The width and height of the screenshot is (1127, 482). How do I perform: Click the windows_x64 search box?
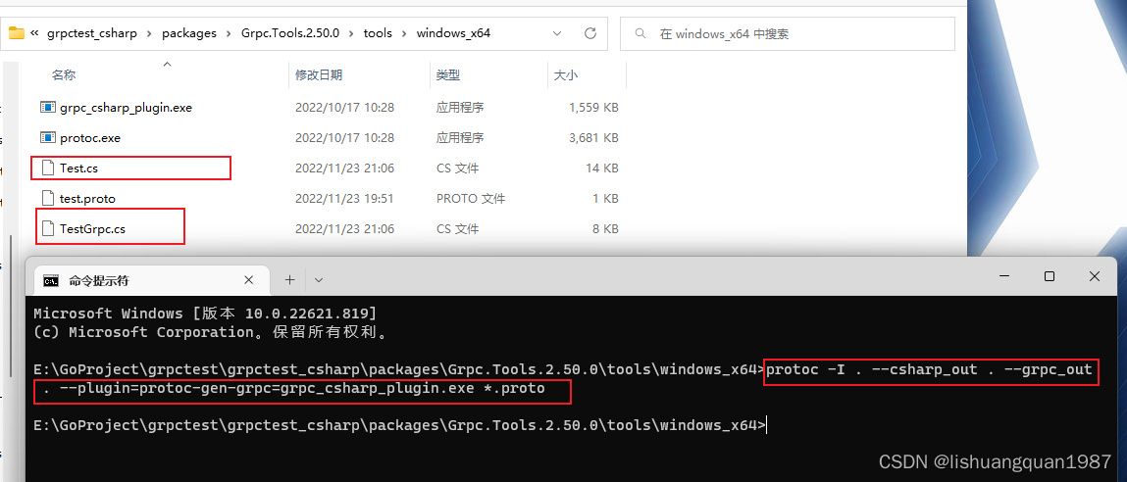794,33
